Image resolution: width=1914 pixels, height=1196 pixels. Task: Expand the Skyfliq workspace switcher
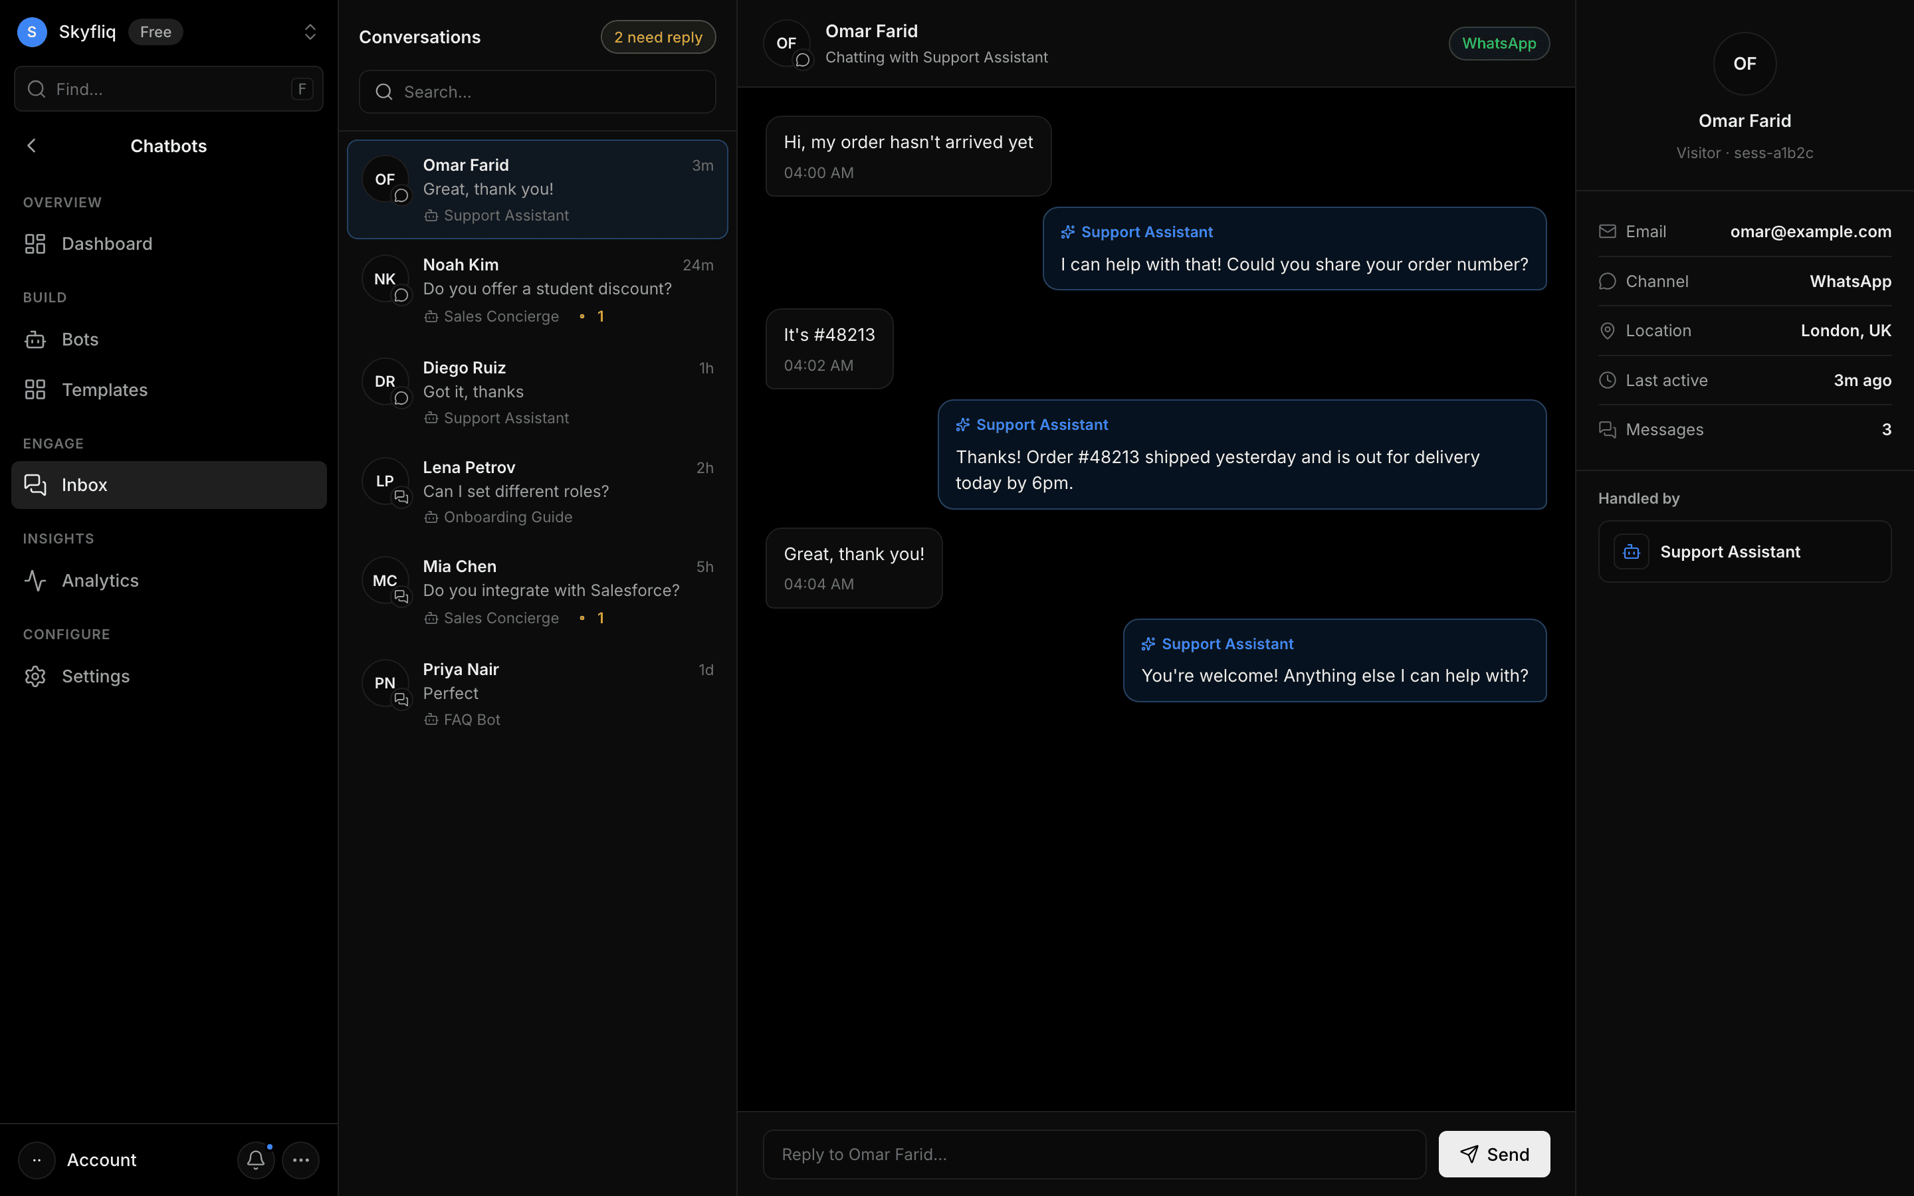(x=310, y=32)
